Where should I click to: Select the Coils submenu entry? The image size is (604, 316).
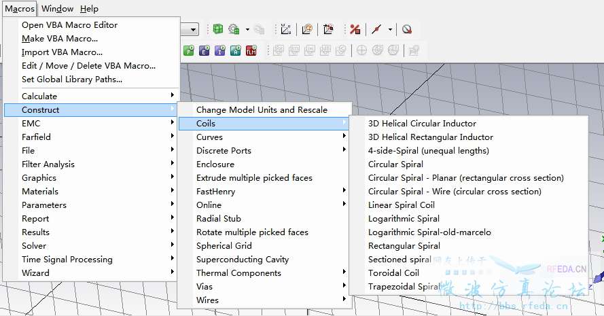265,123
